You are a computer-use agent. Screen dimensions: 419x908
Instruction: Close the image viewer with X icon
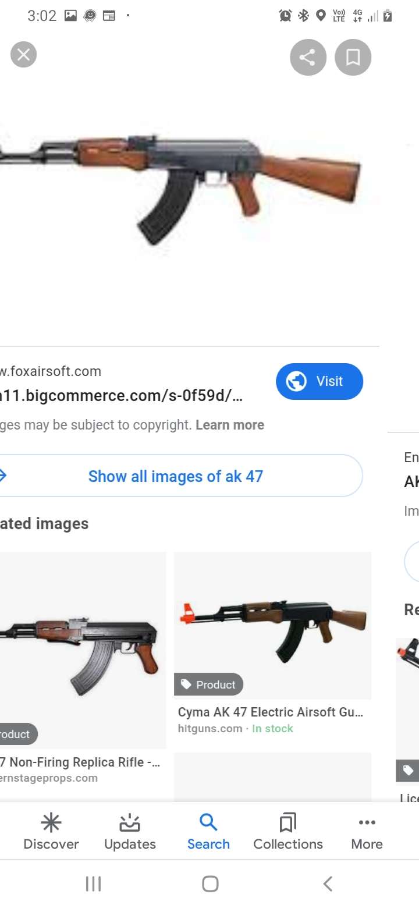point(23,55)
